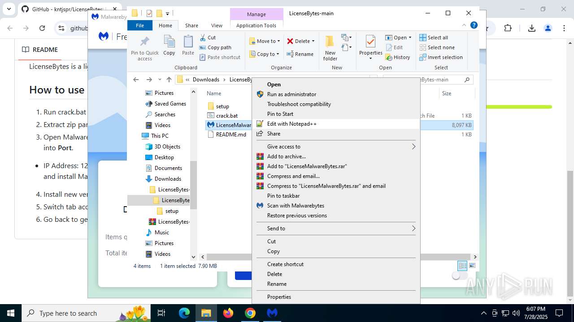This screenshot has height=322, width=574.
Task: Open Firefox from the taskbar
Action: pyautogui.click(x=228, y=313)
